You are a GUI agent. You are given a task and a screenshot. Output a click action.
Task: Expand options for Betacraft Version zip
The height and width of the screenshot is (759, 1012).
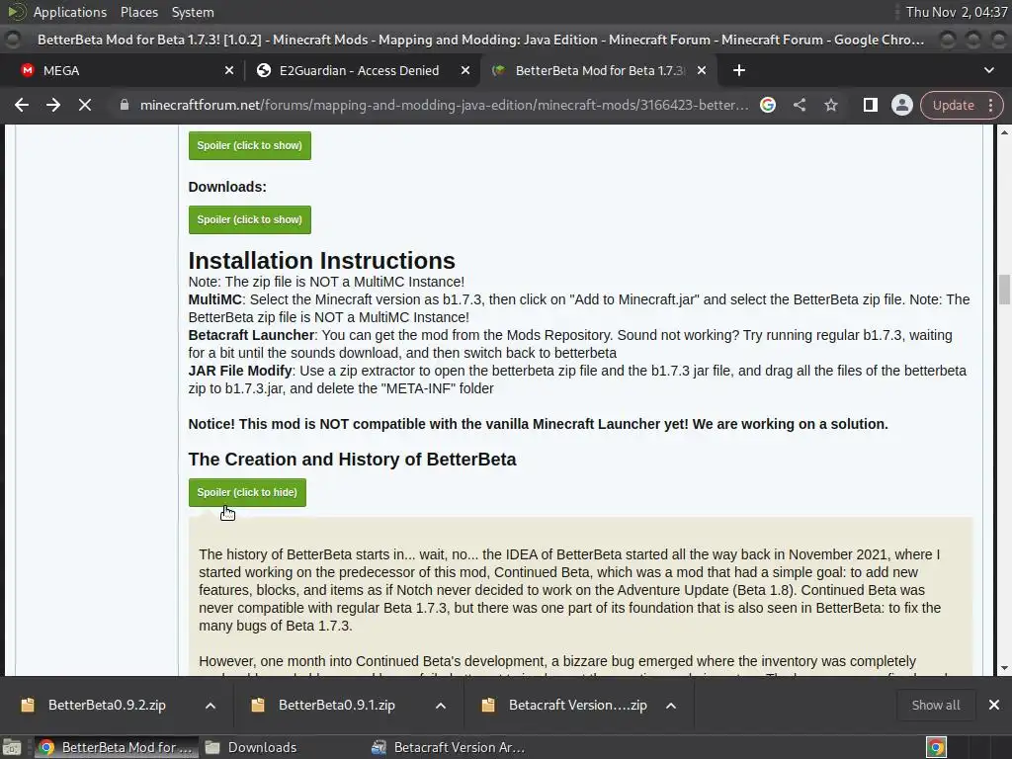(671, 706)
